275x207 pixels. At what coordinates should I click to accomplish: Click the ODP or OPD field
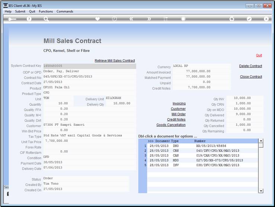90,71
